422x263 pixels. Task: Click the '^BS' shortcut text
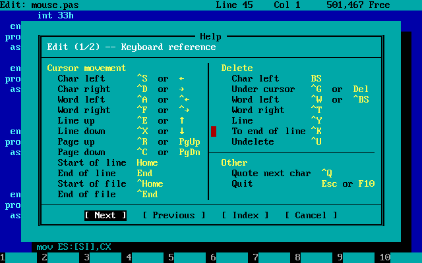coord(361,99)
